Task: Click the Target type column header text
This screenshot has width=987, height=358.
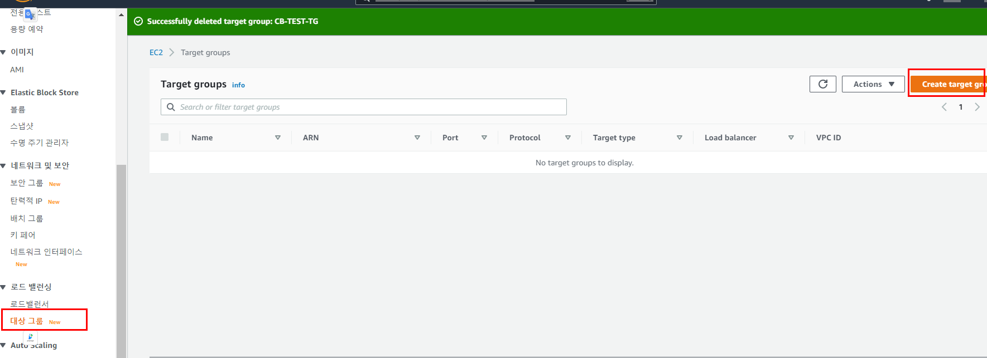Action: tap(614, 138)
